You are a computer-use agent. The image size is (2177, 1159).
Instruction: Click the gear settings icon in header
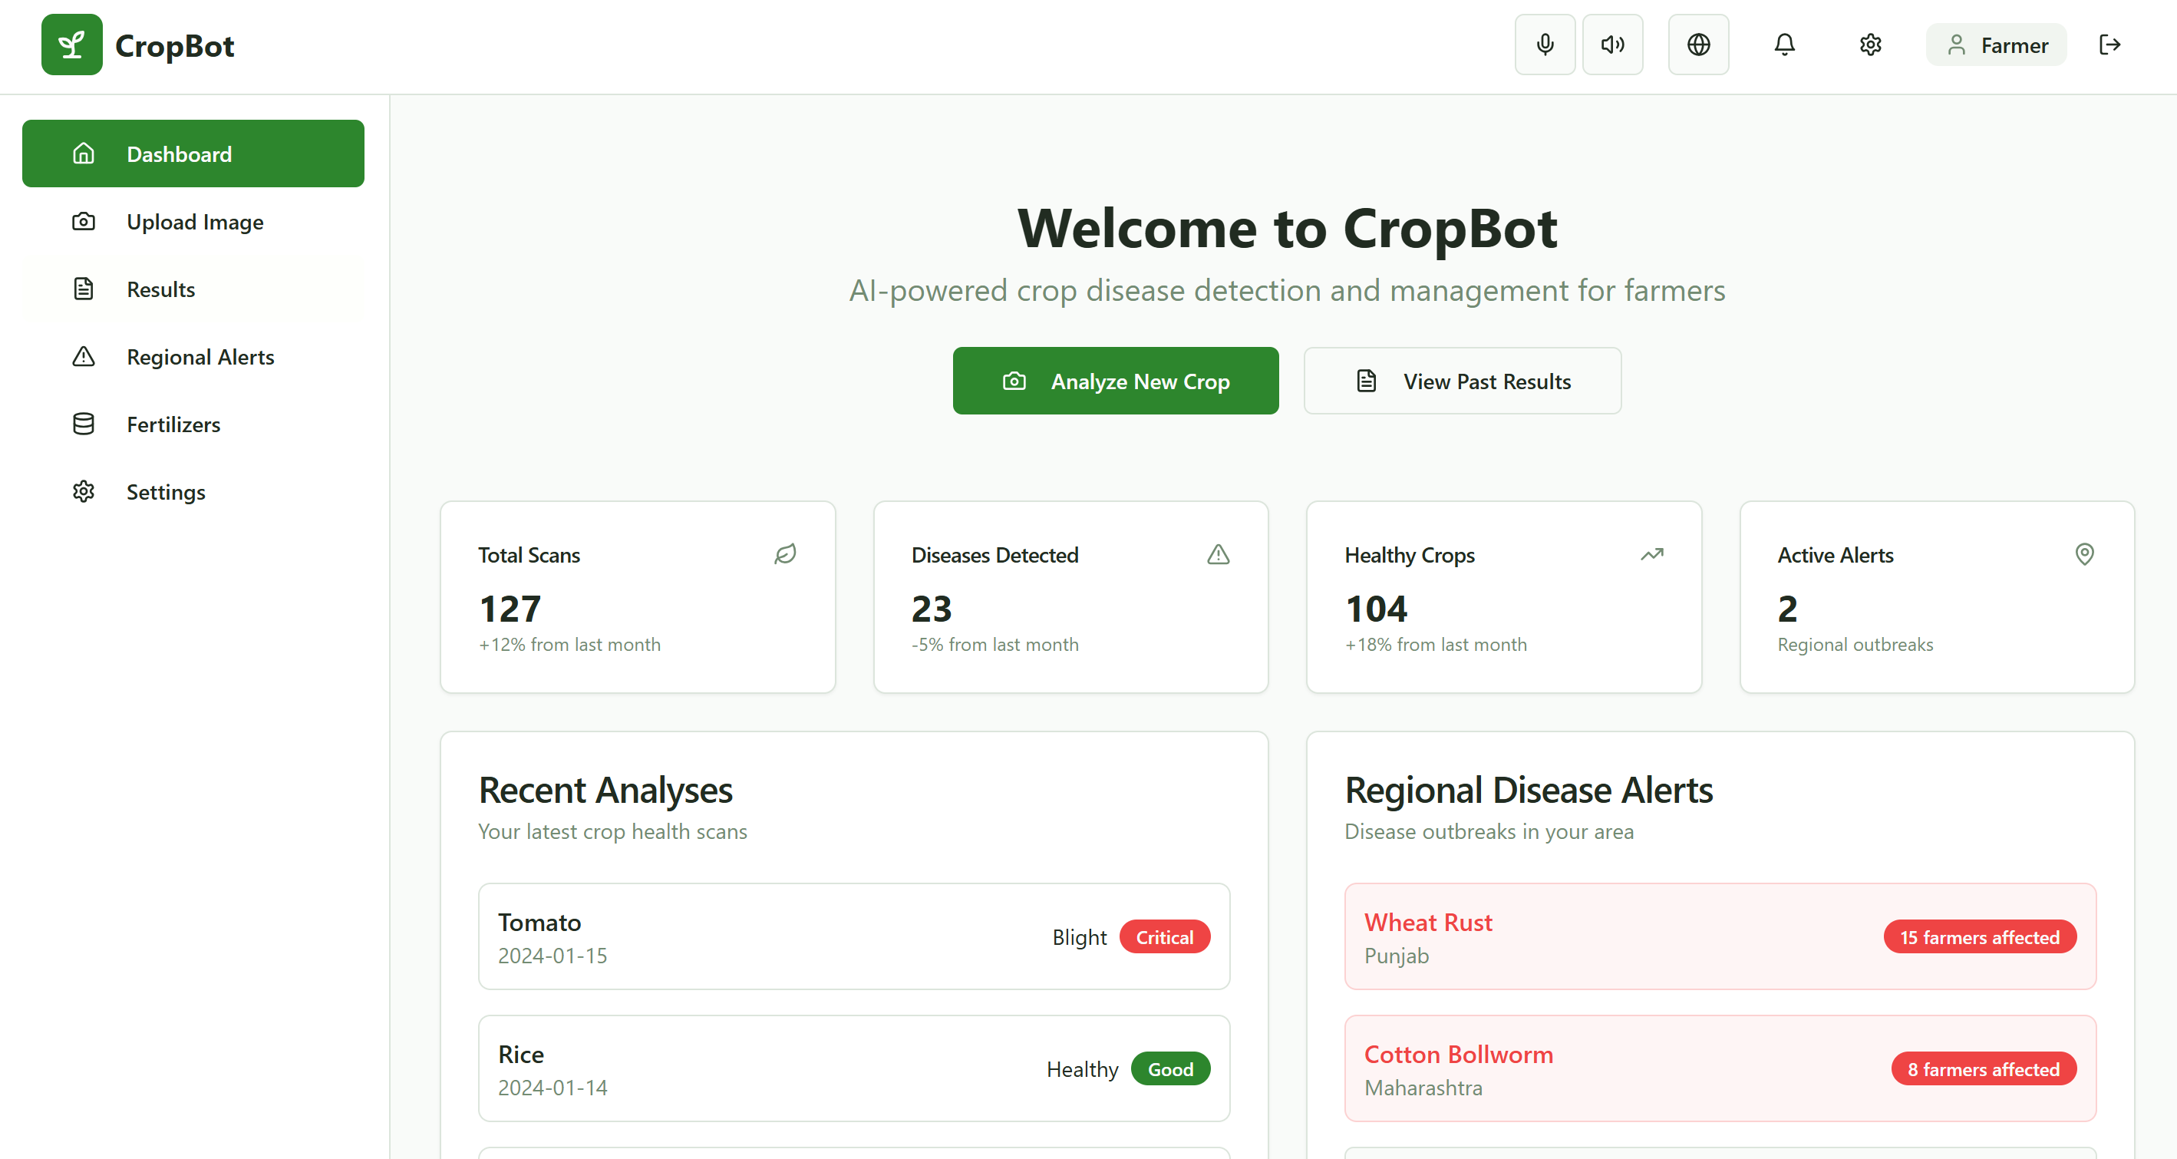pos(1870,45)
